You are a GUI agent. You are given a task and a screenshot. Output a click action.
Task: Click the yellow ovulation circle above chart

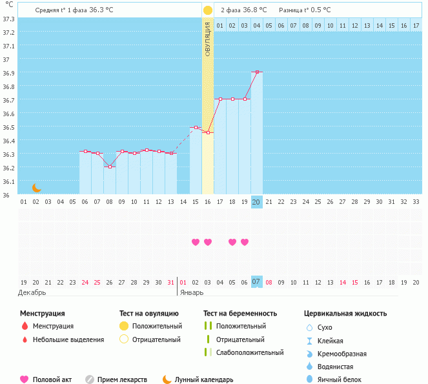[208, 11]
